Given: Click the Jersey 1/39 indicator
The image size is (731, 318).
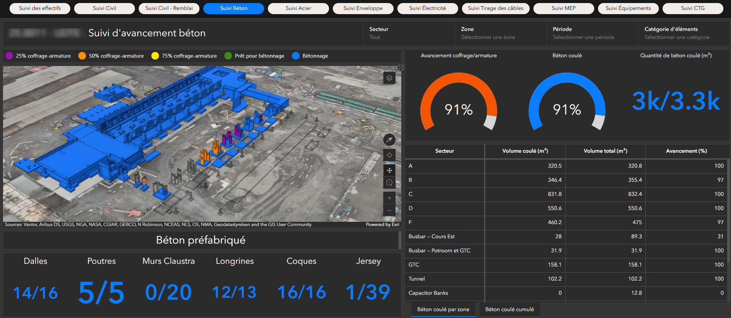Looking at the screenshot, I should (368, 293).
